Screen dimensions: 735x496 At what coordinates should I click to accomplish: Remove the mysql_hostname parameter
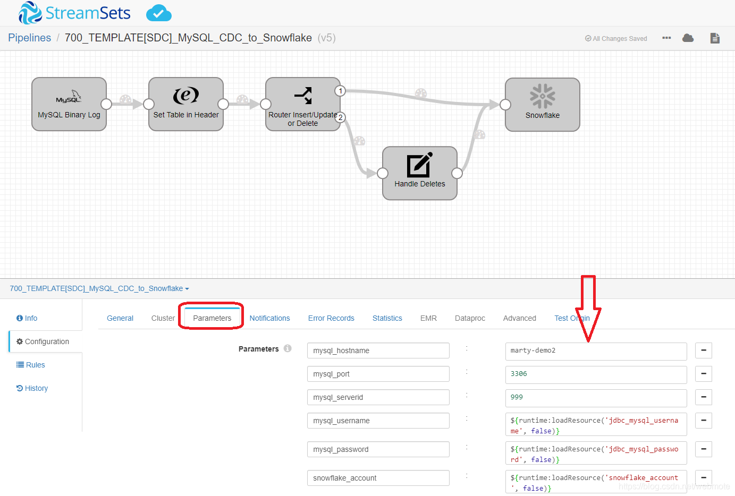[x=704, y=350]
